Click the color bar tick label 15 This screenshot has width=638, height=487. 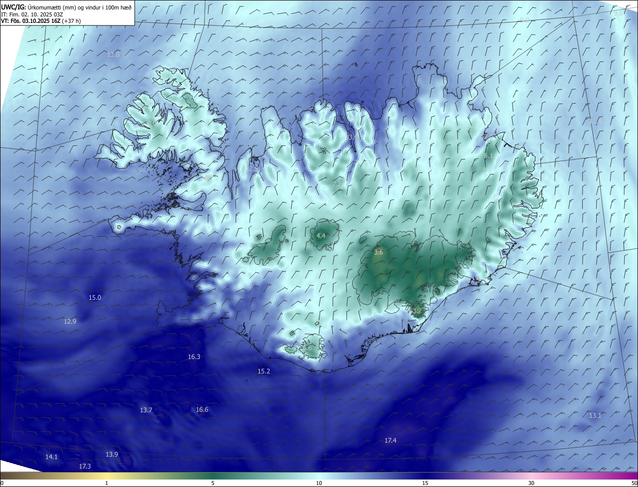(425, 483)
